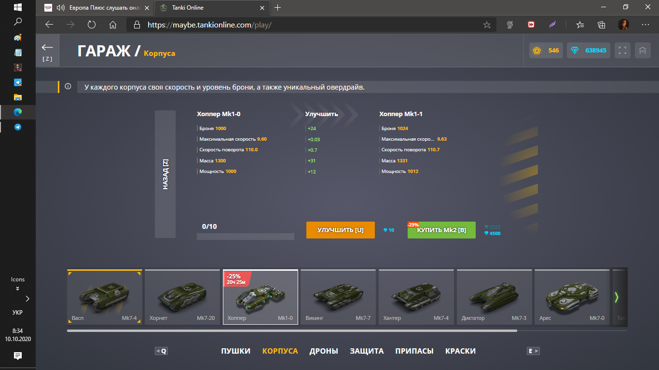The height and width of the screenshot is (370, 659).
Task: Close the Европа Плюс browser tab
Action: (x=147, y=8)
